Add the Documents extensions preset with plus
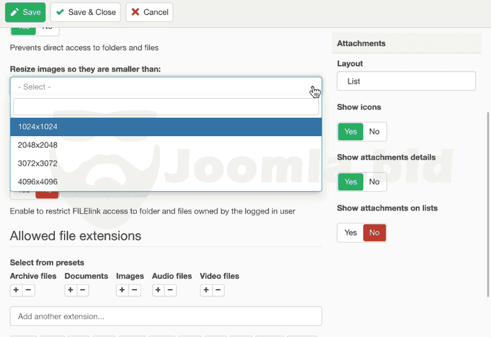 coord(70,290)
